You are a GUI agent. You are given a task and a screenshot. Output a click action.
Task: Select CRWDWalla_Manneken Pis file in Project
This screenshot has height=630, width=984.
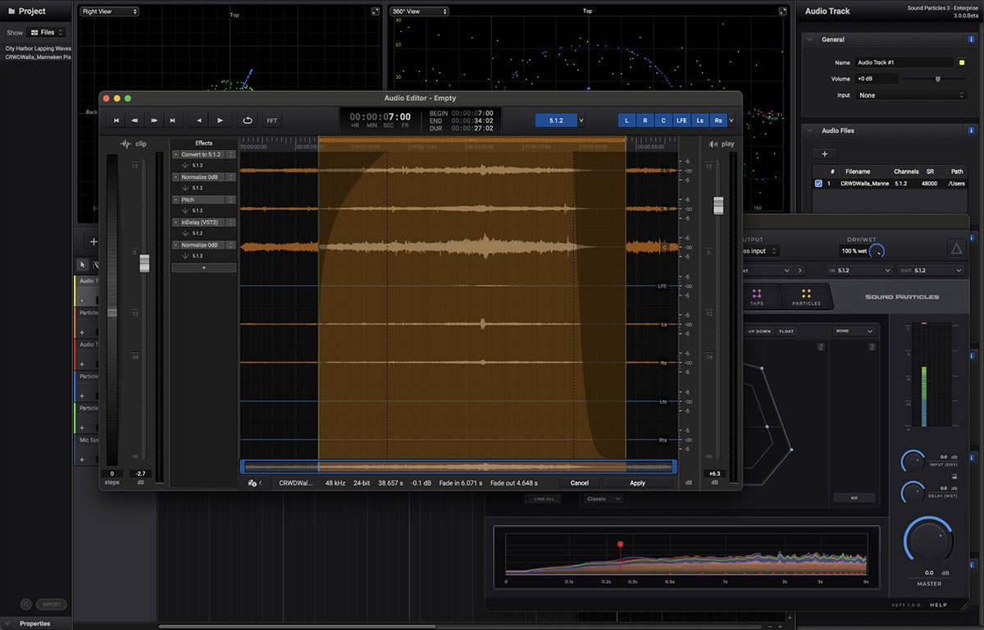point(38,57)
